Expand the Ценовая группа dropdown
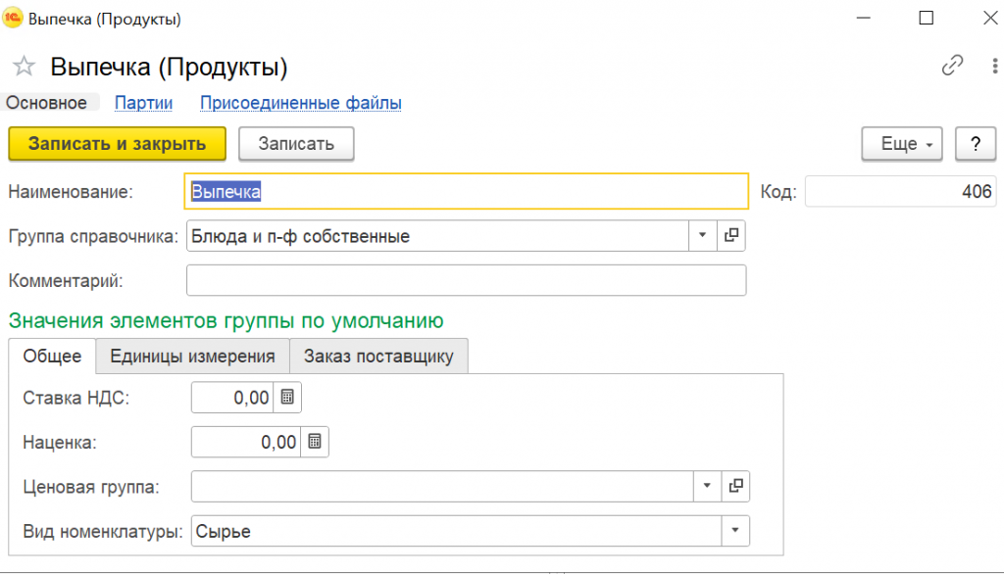 [x=707, y=486]
